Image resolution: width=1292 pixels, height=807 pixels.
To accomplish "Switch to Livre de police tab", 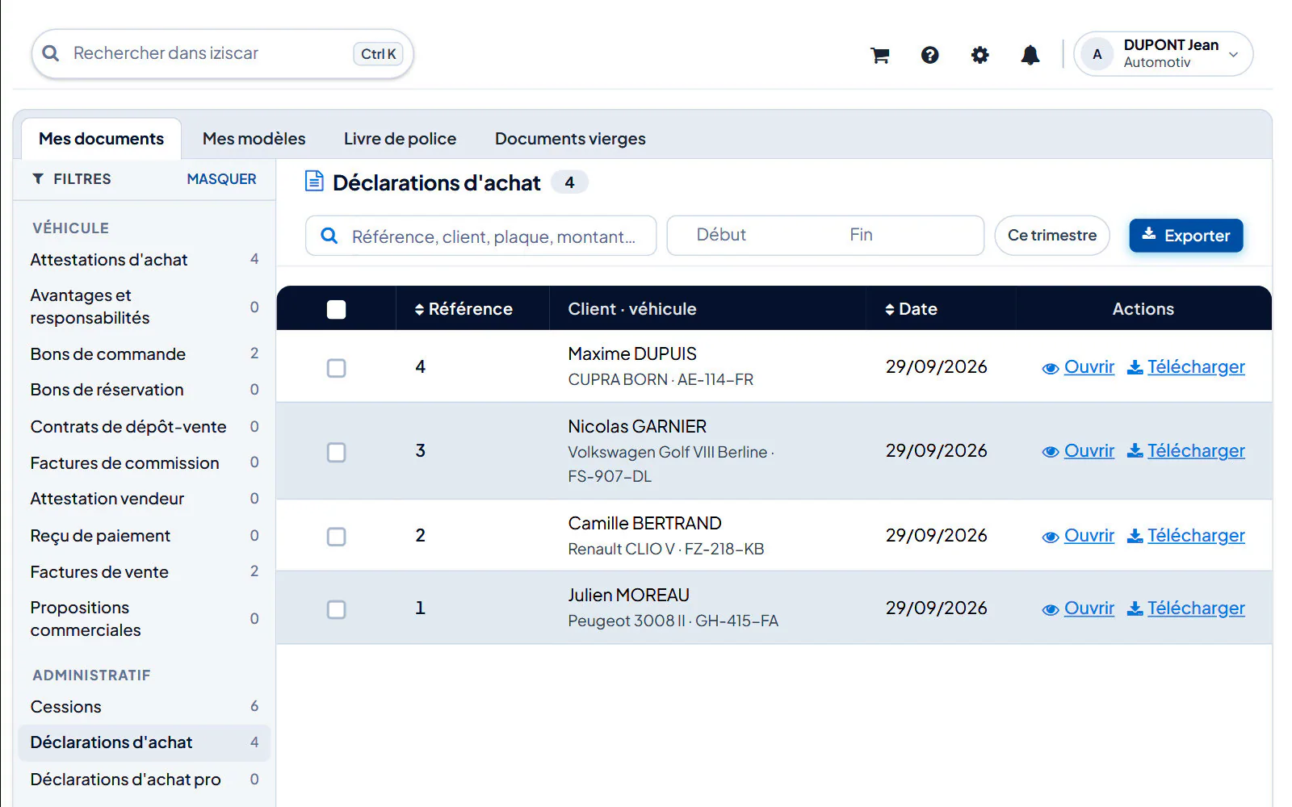I will [400, 139].
